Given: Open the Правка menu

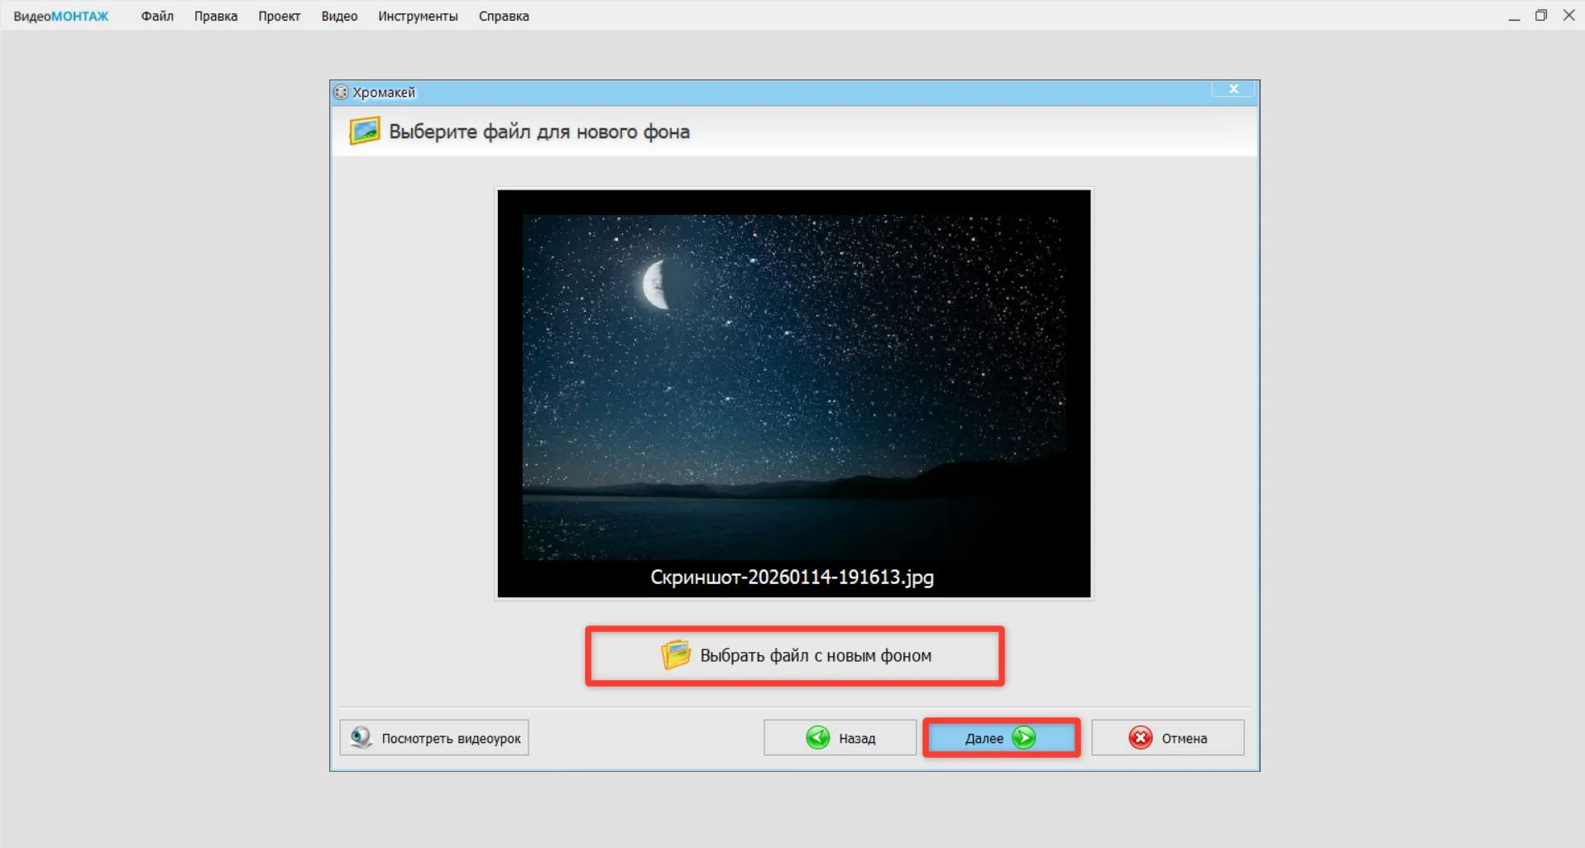Looking at the screenshot, I should click(215, 16).
